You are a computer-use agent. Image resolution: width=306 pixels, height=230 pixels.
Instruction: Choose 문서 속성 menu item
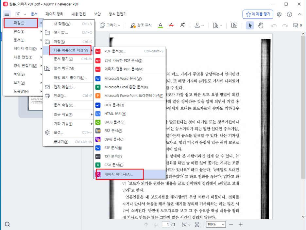point(69,105)
